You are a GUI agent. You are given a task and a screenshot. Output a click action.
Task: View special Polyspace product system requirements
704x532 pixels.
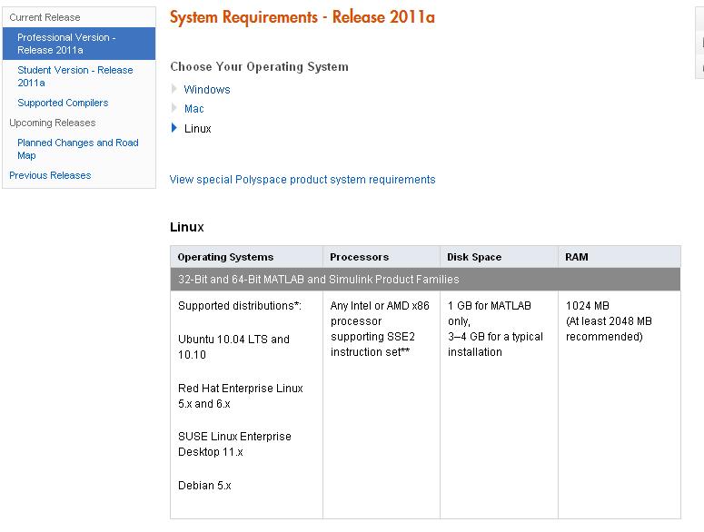[302, 180]
